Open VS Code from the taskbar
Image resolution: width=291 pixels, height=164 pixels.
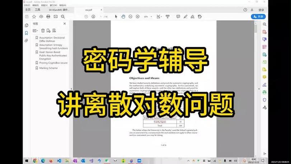(59, 161)
